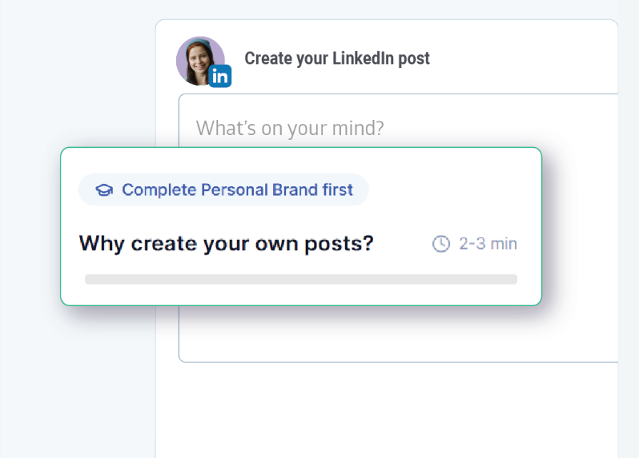639x458 pixels.
Task: Click the end of the lesson progress bar
Action: click(512, 280)
